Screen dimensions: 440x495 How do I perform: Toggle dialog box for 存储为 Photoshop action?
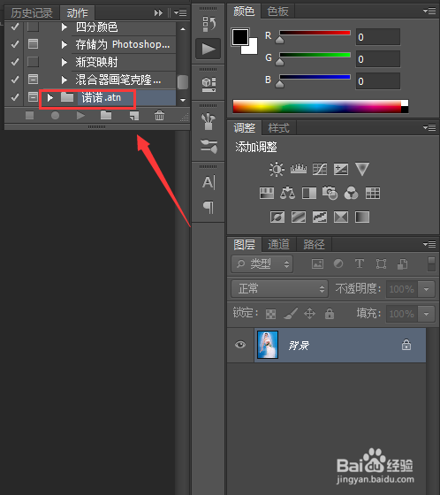coord(34,43)
